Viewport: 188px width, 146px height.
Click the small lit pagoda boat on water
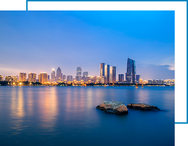pos(137,86)
